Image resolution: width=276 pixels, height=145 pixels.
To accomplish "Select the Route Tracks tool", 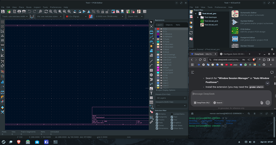I will tap(151, 37).
